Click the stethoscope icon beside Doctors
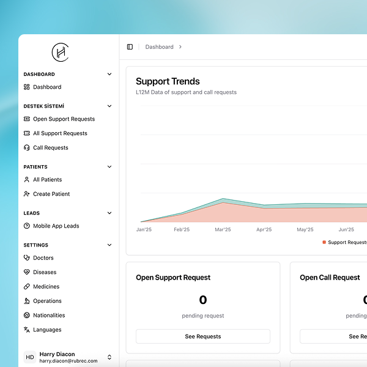Screen dimensions: 367x367 point(27,258)
